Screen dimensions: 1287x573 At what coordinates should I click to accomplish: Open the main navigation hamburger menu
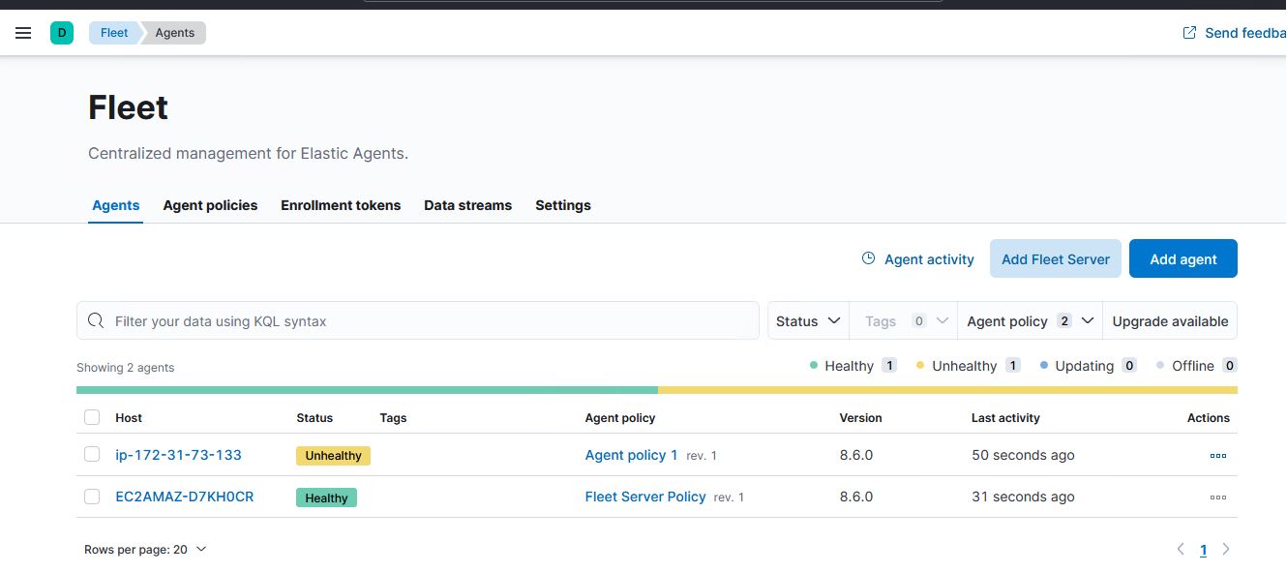tap(23, 32)
